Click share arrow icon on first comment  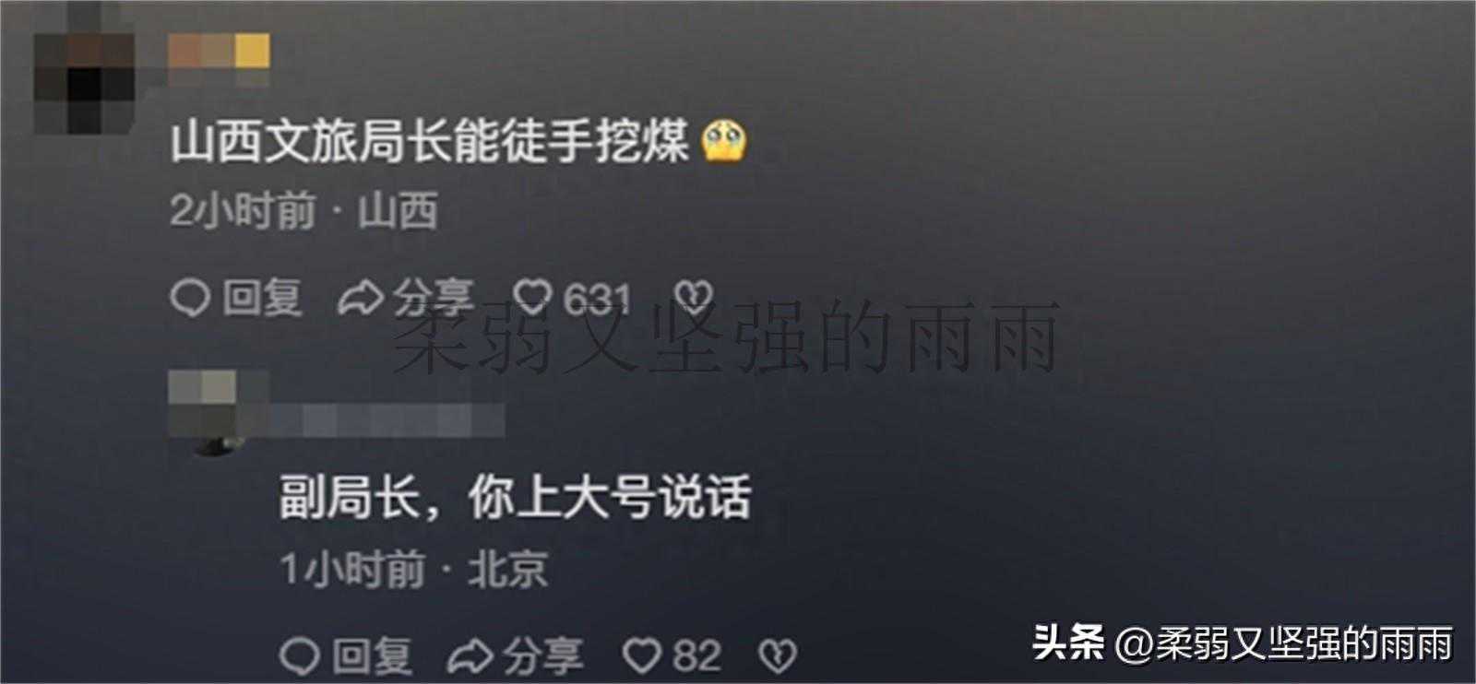tap(361, 298)
